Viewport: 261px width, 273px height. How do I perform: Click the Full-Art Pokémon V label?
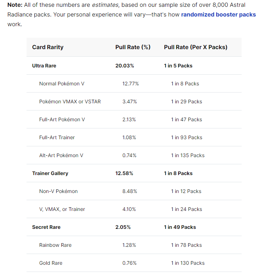click(62, 119)
